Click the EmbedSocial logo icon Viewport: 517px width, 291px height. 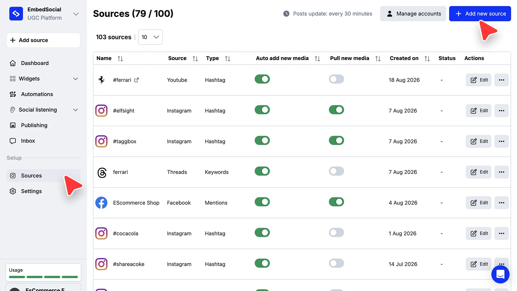[x=16, y=14]
